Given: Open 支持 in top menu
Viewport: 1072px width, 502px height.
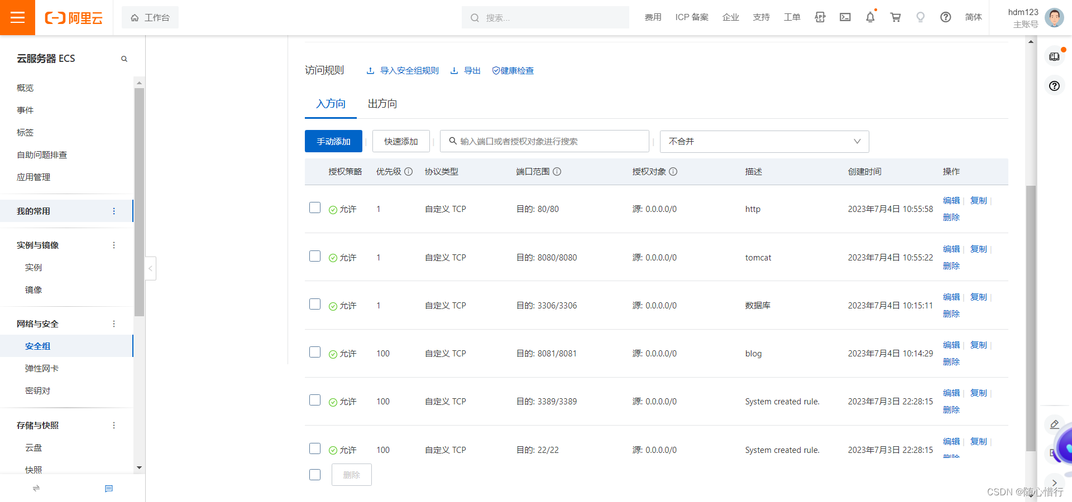Looking at the screenshot, I should (761, 17).
